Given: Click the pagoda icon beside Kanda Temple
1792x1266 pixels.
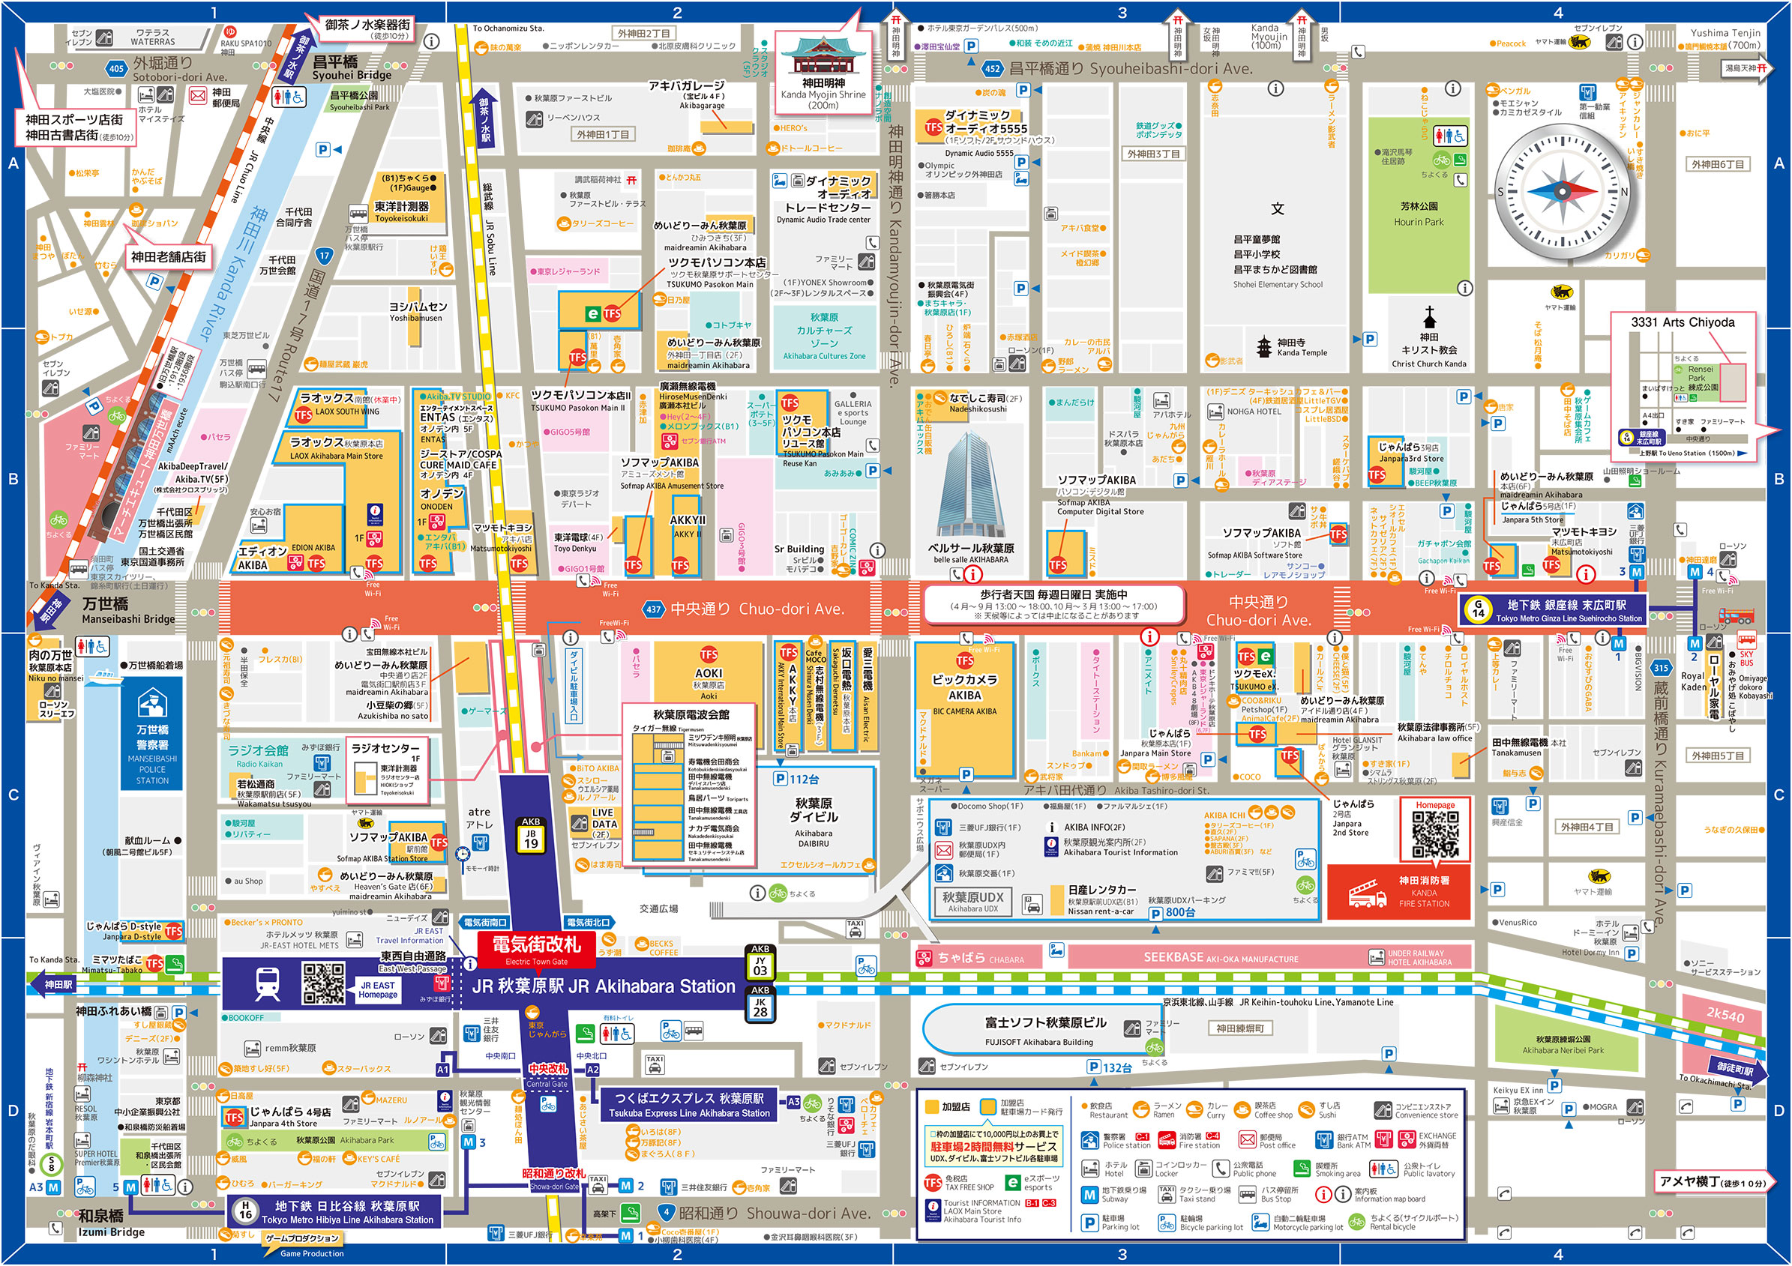Looking at the screenshot, I should (1263, 346).
